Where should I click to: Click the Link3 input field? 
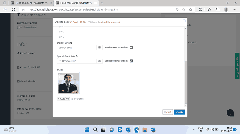pyautogui.click(x=118, y=37)
